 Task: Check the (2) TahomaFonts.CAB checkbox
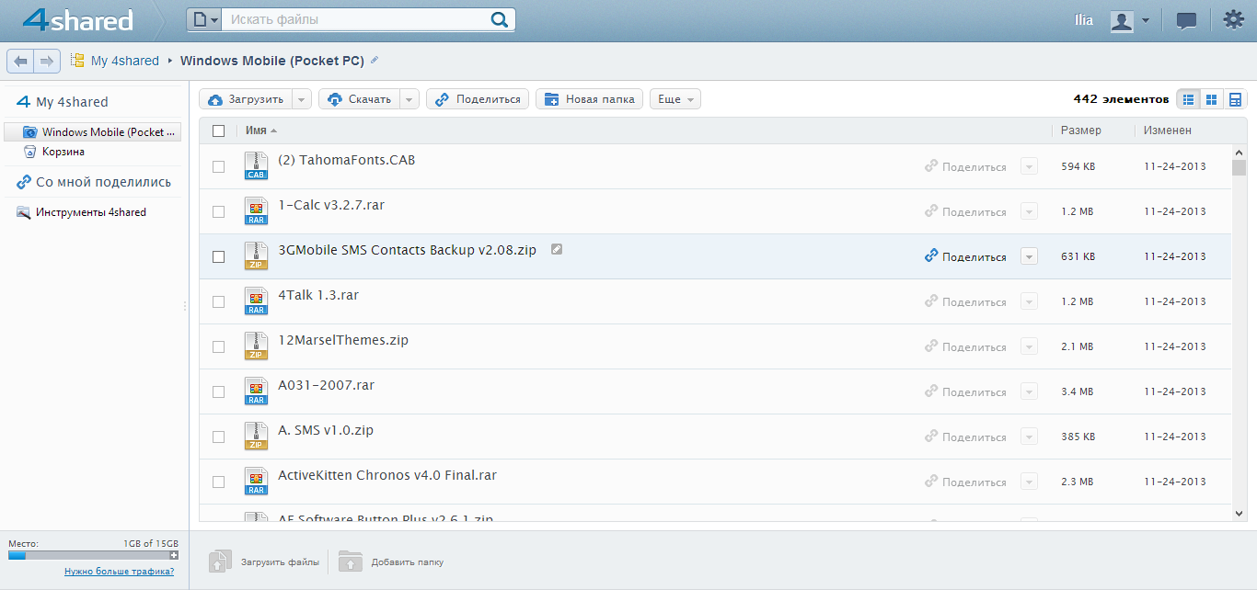pyautogui.click(x=218, y=166)
